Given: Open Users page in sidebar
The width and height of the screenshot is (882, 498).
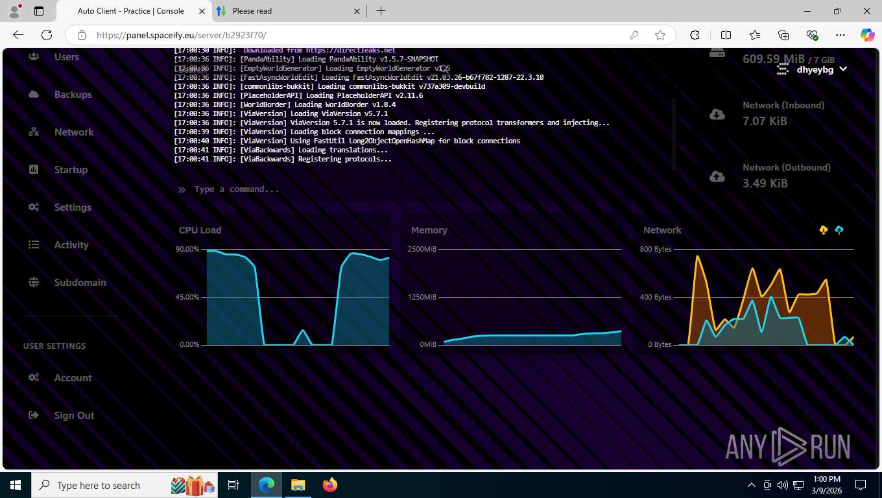Looking at the screenshot, I should (67, 57).
